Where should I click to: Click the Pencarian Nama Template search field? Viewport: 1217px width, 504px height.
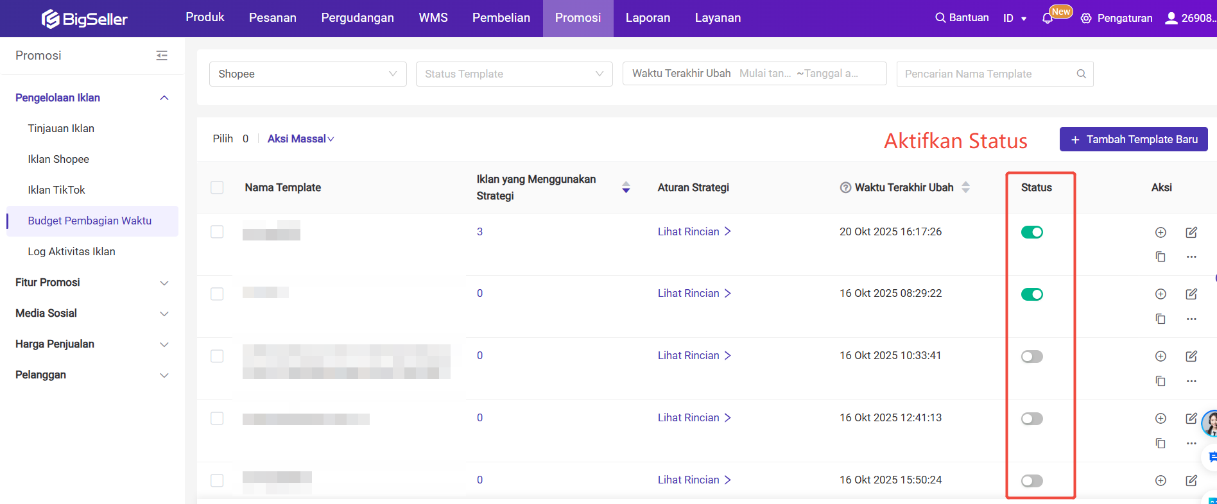[985, 74]
